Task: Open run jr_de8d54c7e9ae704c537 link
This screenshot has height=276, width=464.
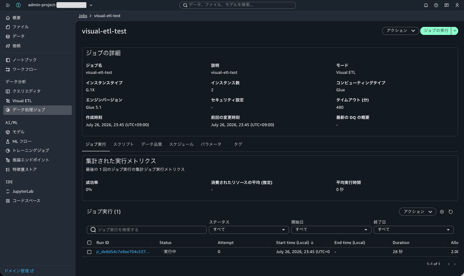Action: [x=123, y=252]
